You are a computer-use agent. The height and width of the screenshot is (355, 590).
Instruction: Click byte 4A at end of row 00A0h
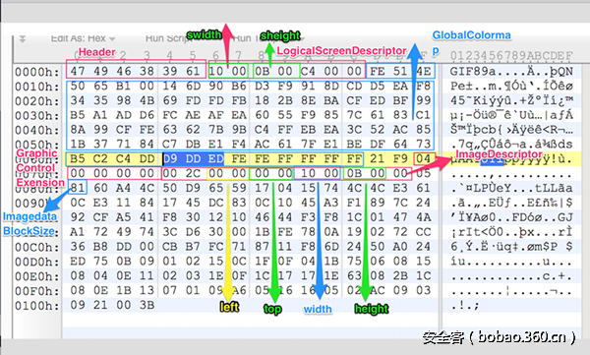[x=423, y=217]
